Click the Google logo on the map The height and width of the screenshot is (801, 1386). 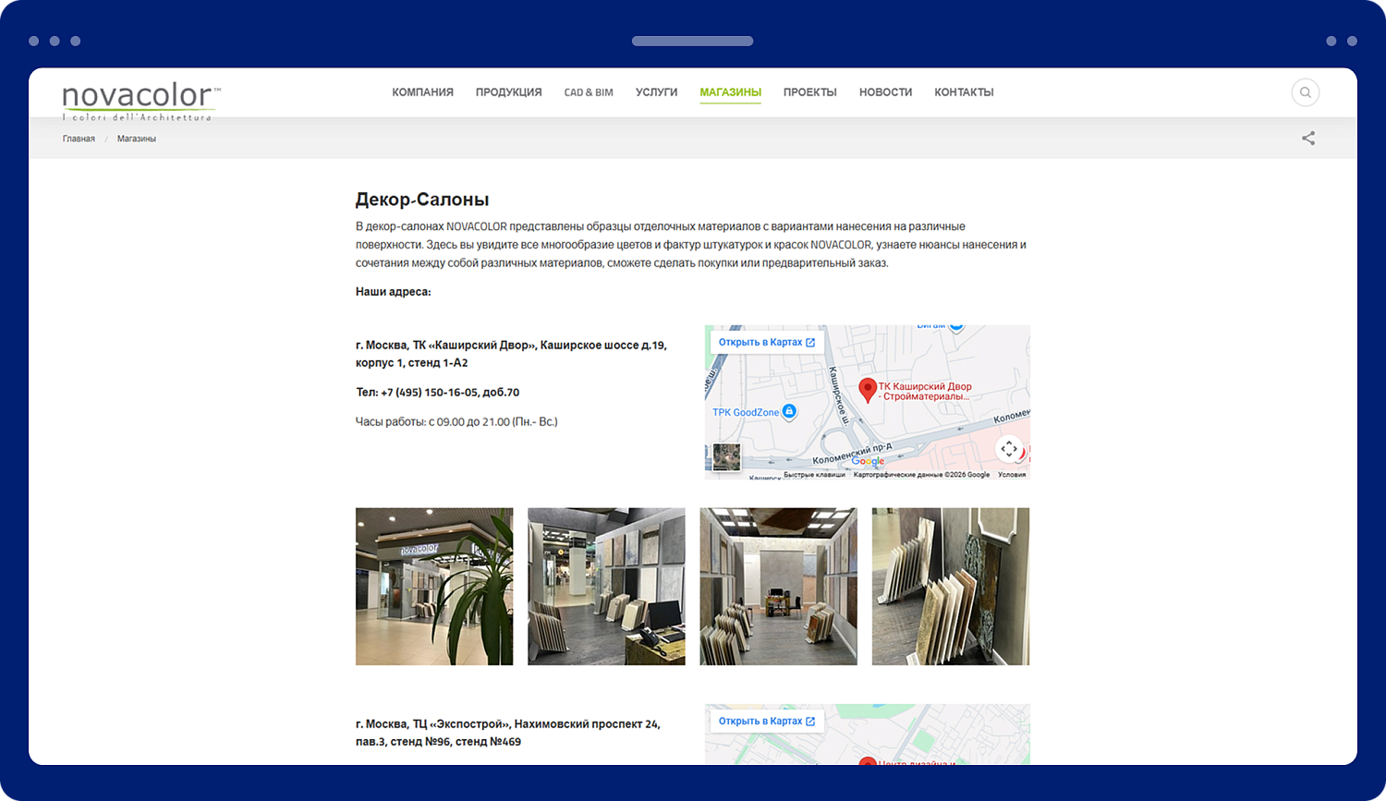[x=868, y=461]
